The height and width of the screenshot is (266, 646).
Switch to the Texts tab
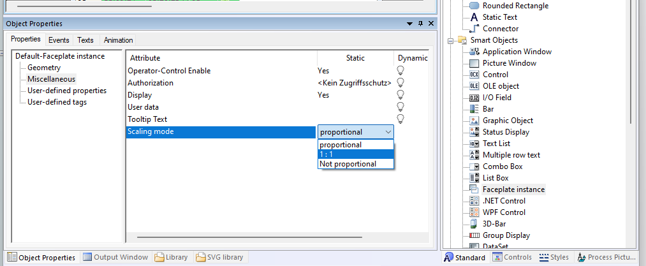pos(85,40)
